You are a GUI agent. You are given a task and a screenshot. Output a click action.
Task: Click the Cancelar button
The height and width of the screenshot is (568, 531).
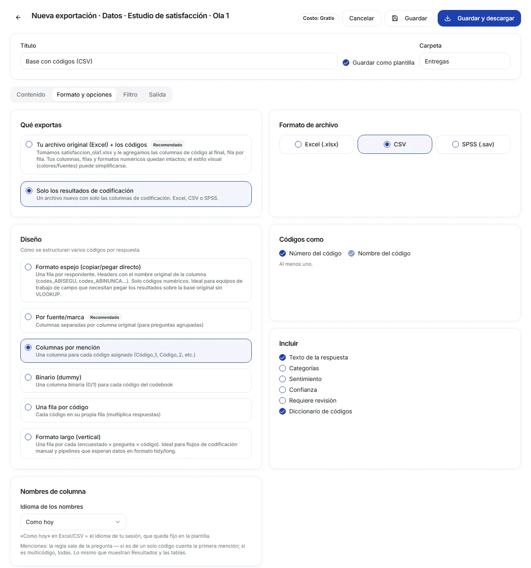[362, 18]
